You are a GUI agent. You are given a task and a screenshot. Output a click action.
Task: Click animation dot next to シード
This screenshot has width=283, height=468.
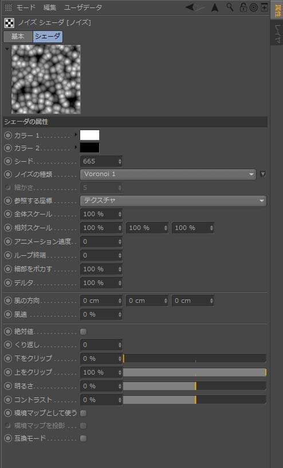click(8, 161)
